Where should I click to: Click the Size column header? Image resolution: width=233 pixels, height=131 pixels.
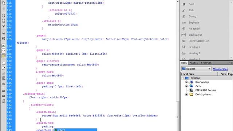(x=222, y=74)
